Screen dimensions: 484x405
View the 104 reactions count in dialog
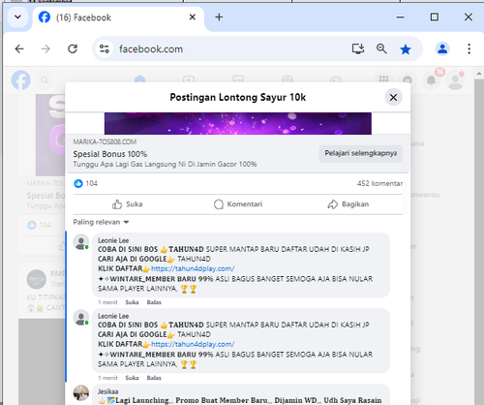92,183
